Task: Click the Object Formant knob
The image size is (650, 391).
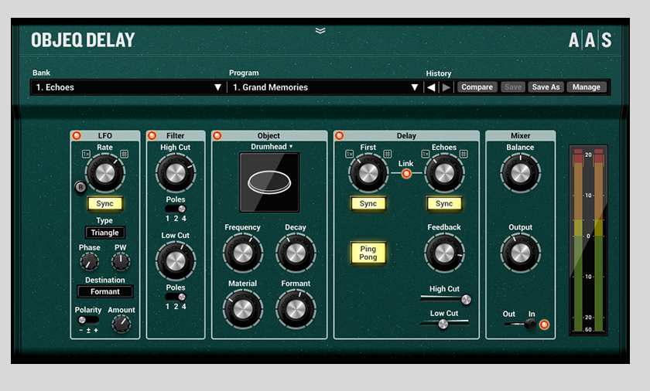Action: click(x=296, y=309)
